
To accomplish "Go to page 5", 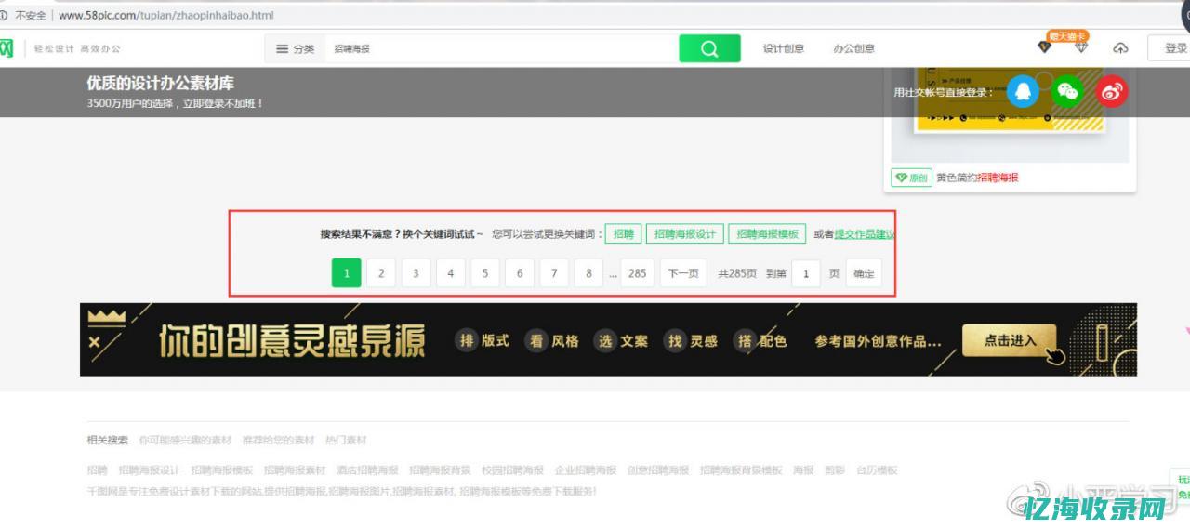I will [x=485, y=273].
